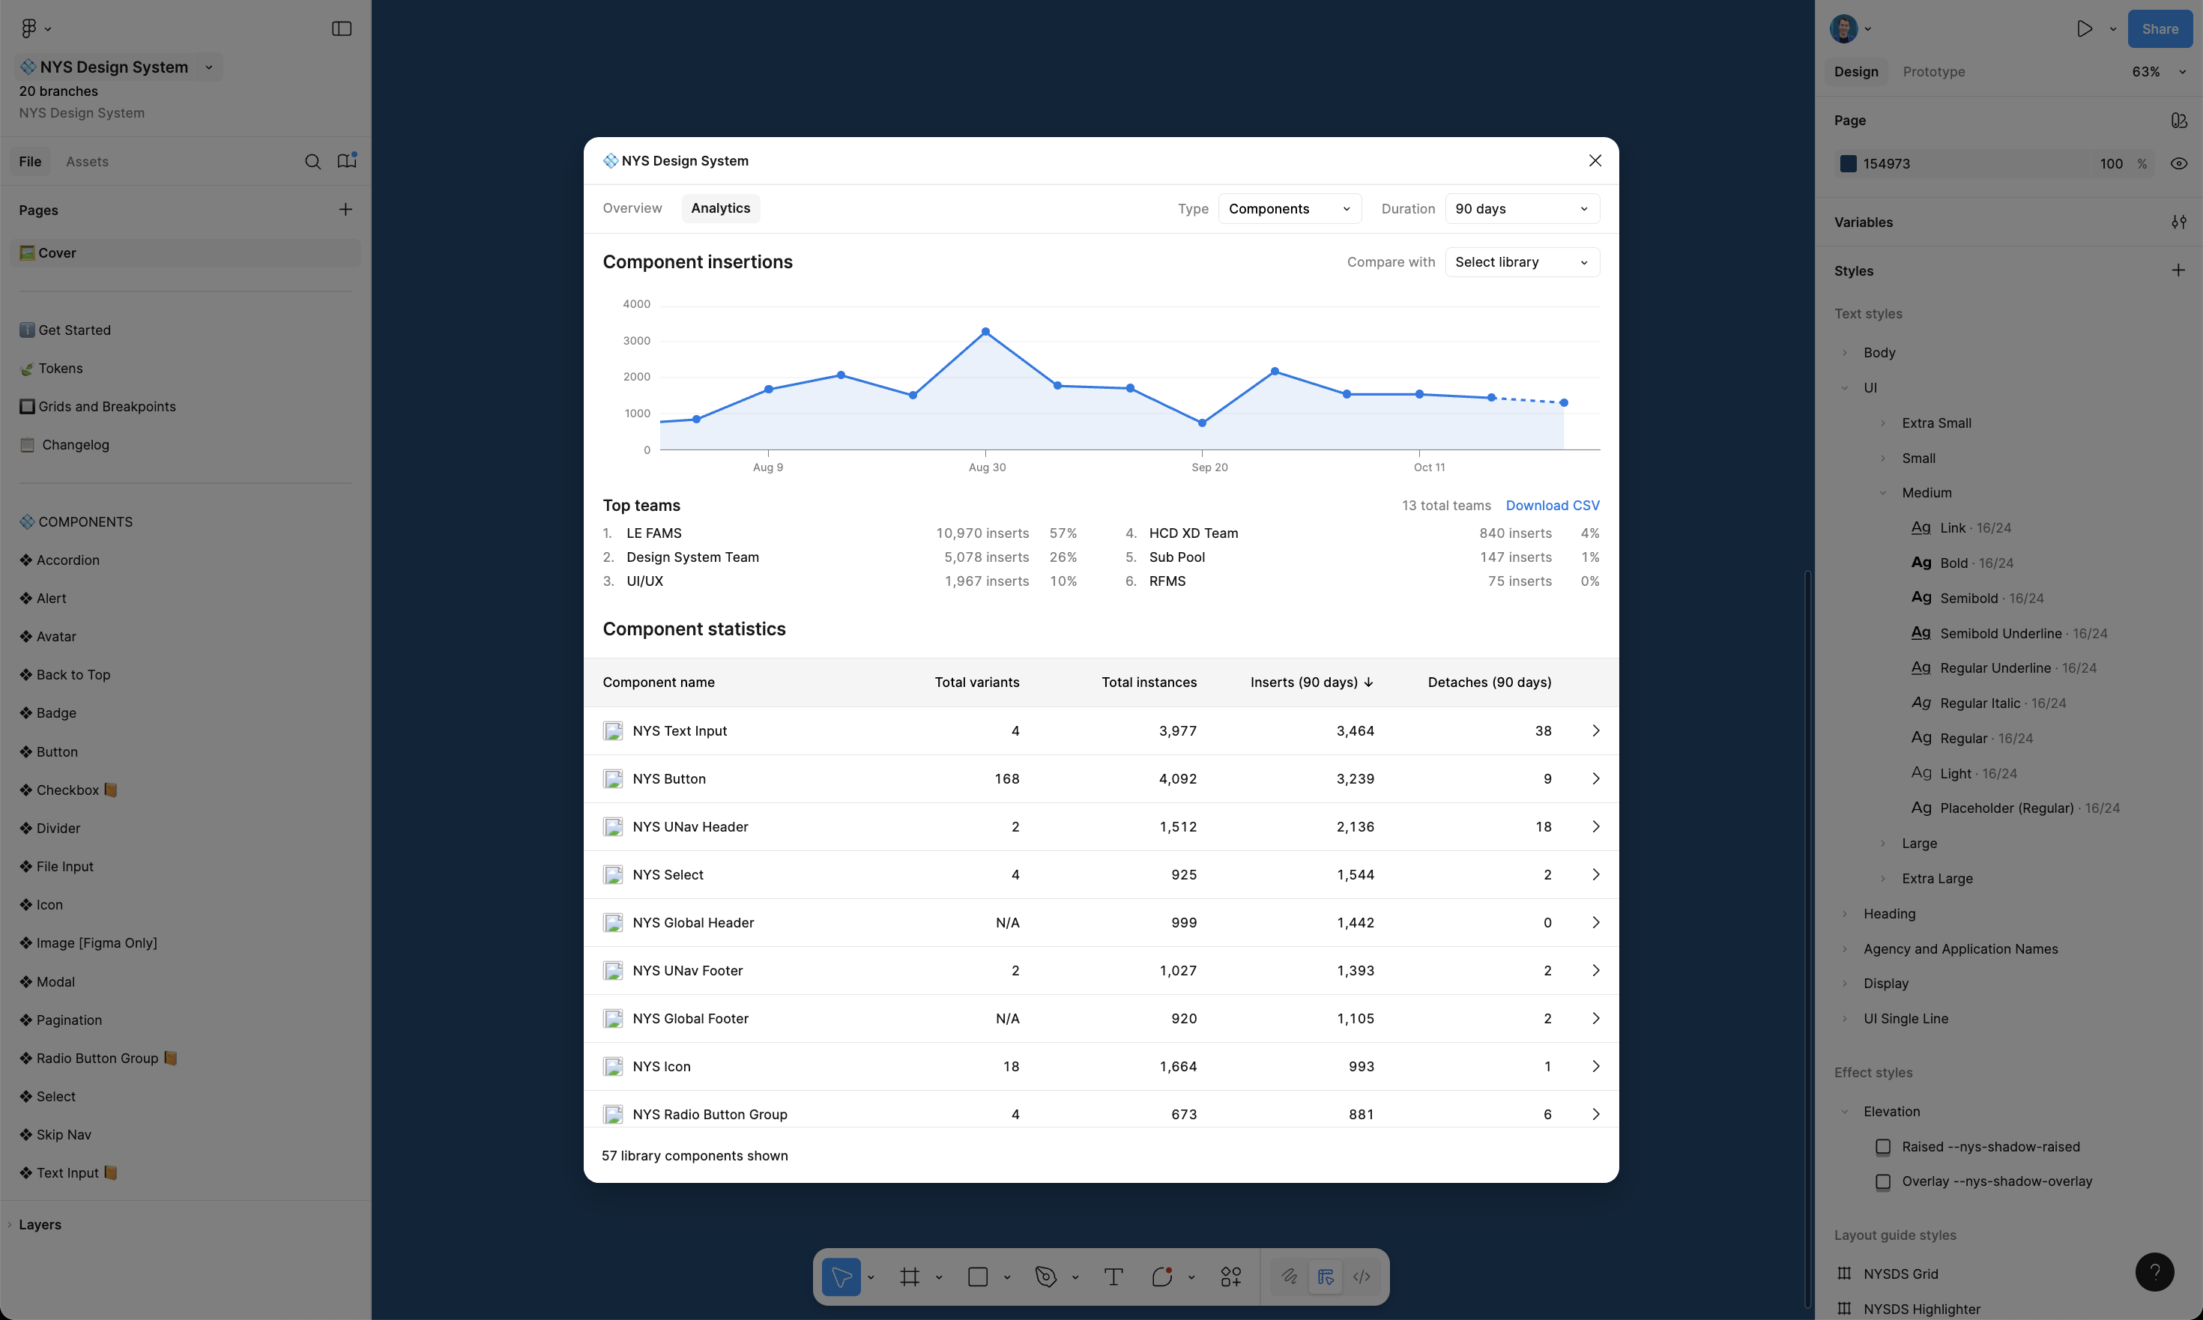Select the Pen tool
The width and height of the screenshot is (2203, 1320).
pyautogui.click(x=1046, y=1277)
